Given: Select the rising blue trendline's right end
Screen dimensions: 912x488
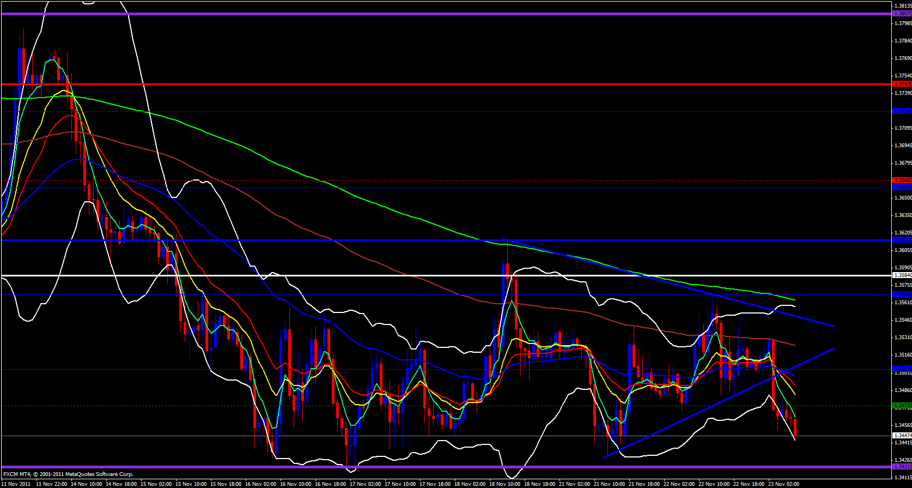Looking at the screenshot, I should [834, 347].
